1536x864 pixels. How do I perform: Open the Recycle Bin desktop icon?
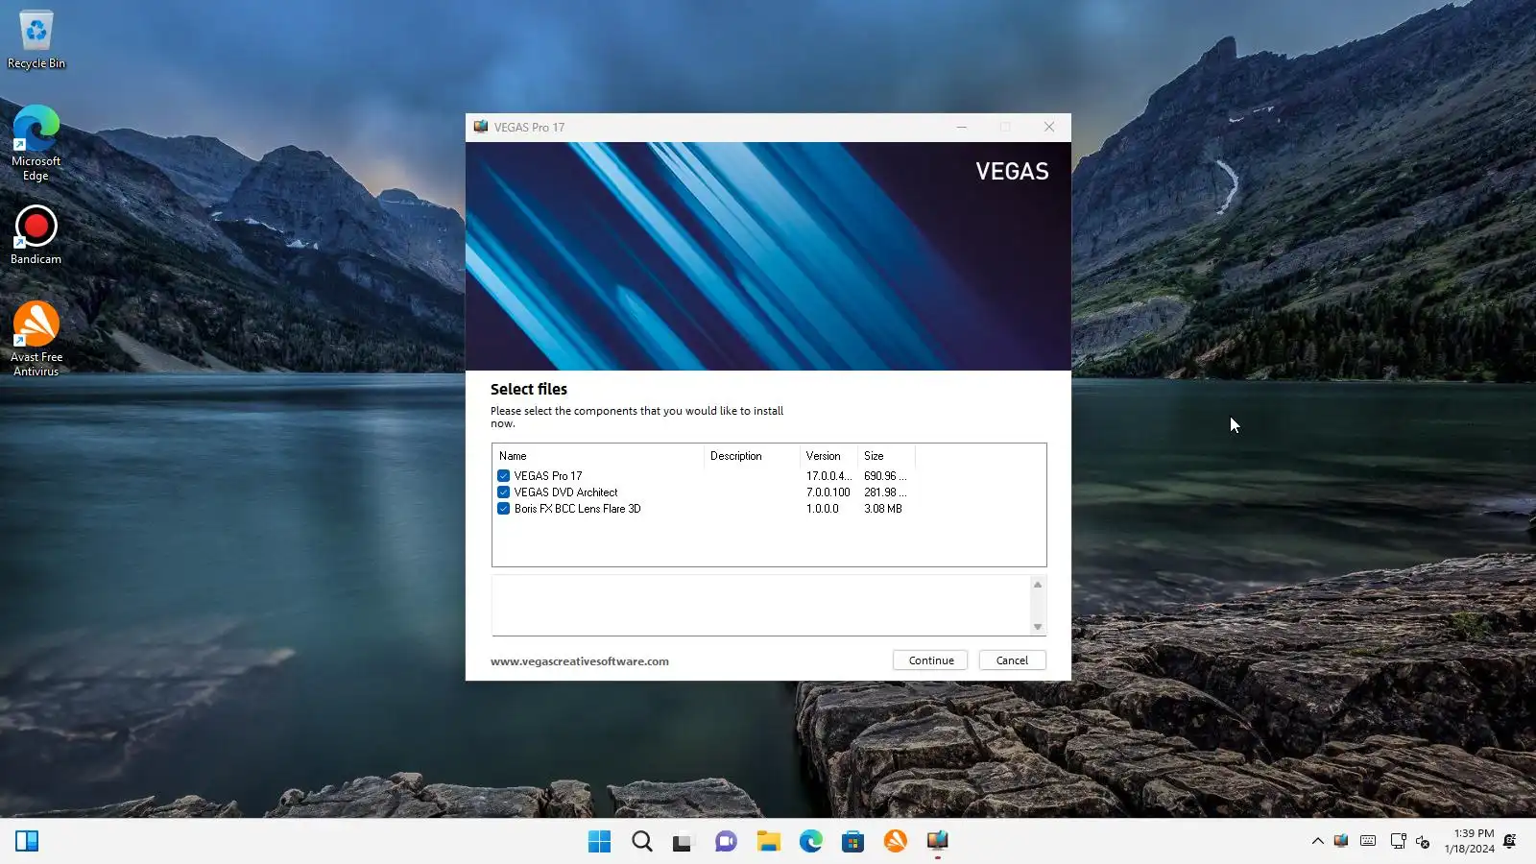[x=36, y=40]
